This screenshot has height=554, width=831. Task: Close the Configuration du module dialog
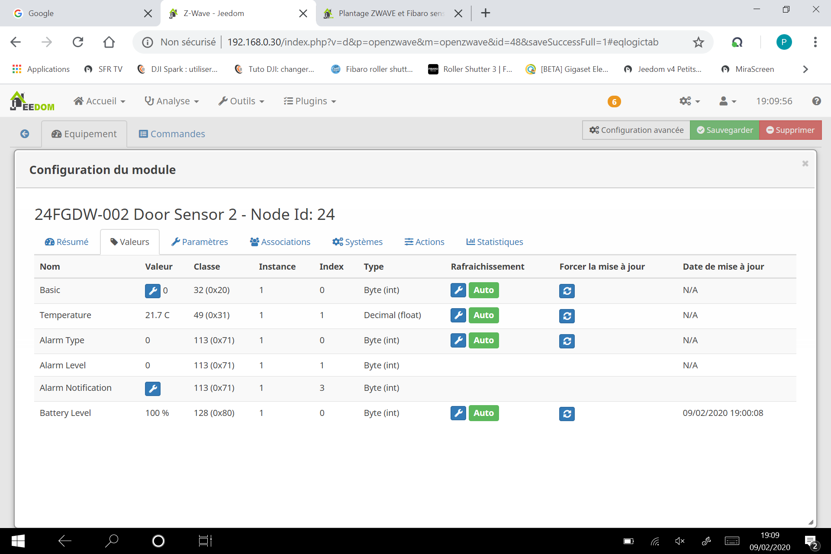coord(805,164)
